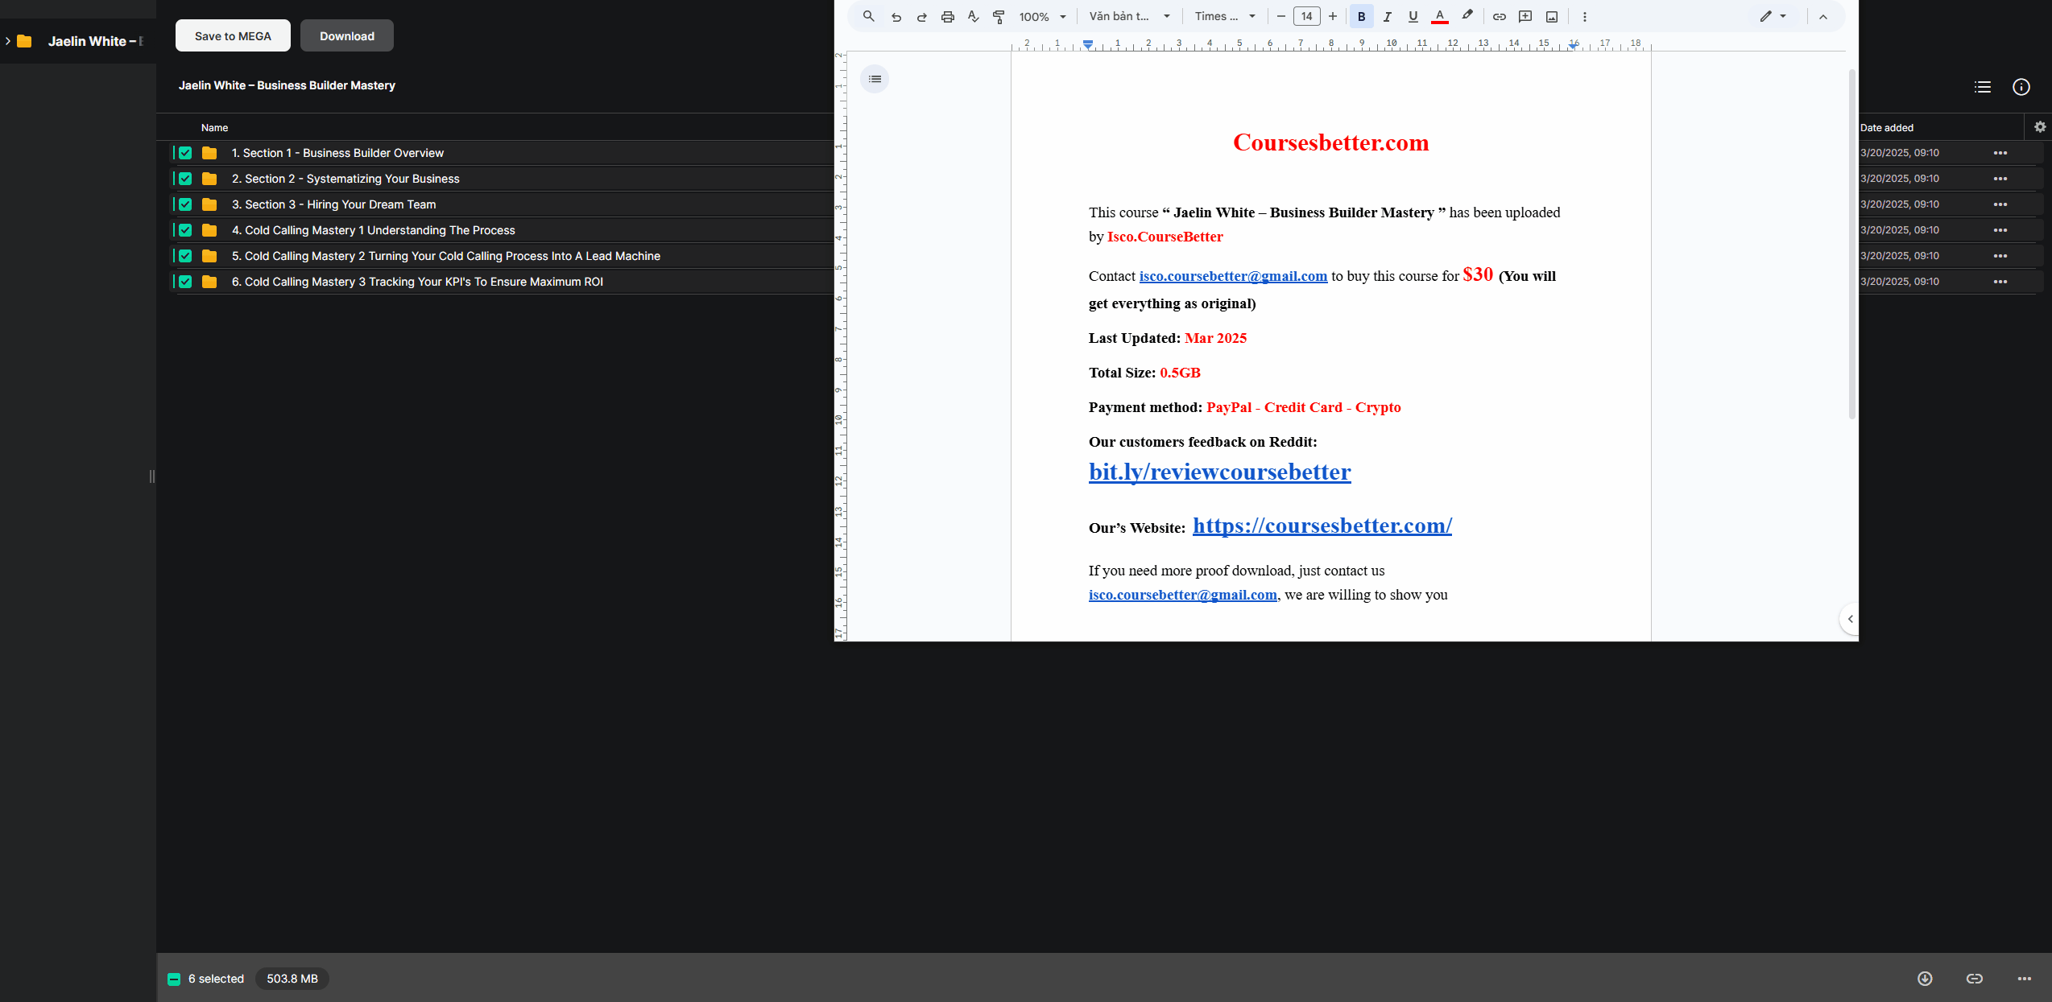Toggle bold formatting

[1361, 16]
